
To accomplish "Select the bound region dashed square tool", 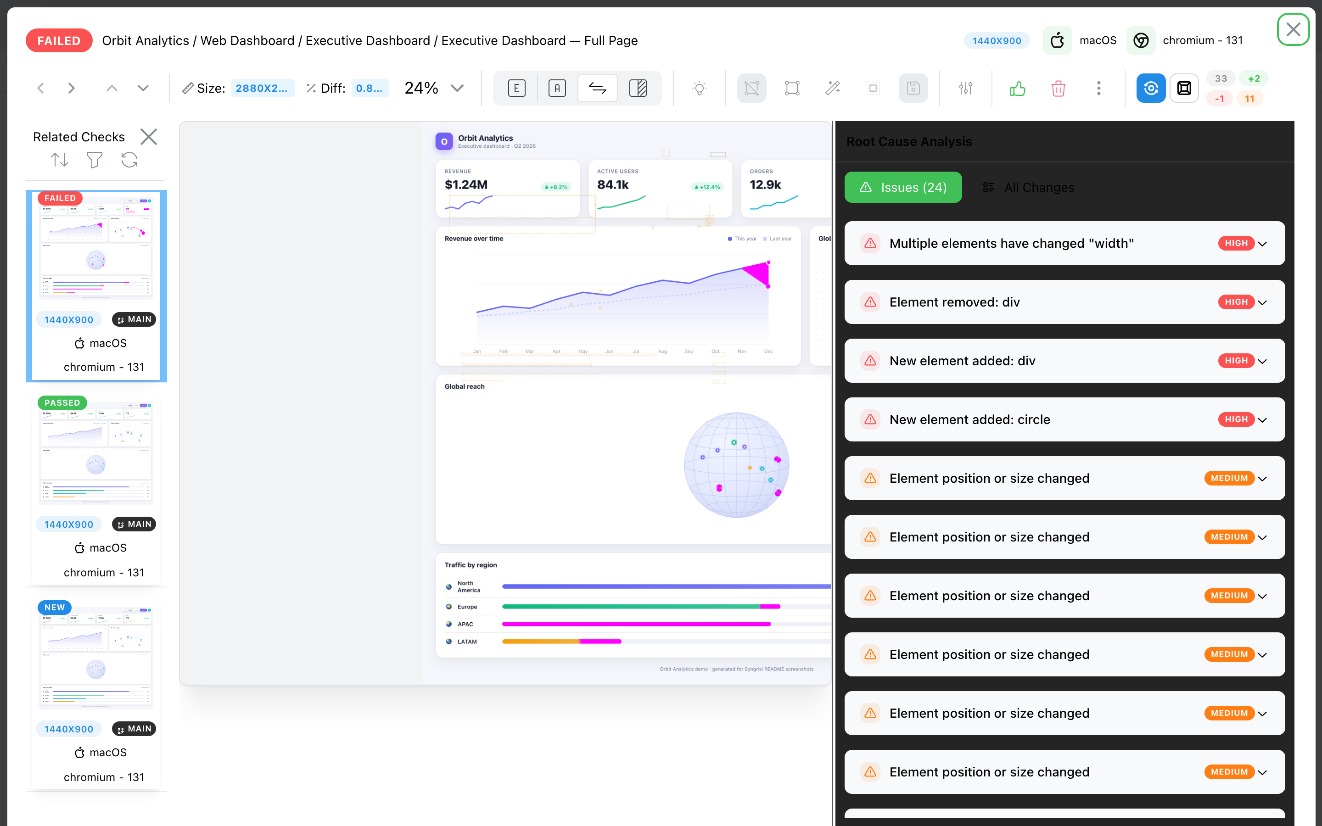I will (x=873, y=88).
